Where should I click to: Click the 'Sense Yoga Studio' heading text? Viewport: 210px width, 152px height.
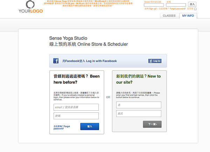[68, 38]
